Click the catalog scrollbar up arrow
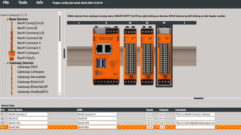This screenshot has height=135, width=241. point(60,13)
